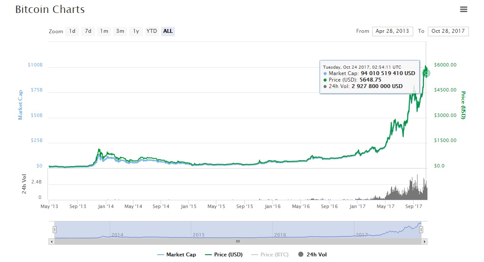Select the YTD zoom range

coord(152,31)
